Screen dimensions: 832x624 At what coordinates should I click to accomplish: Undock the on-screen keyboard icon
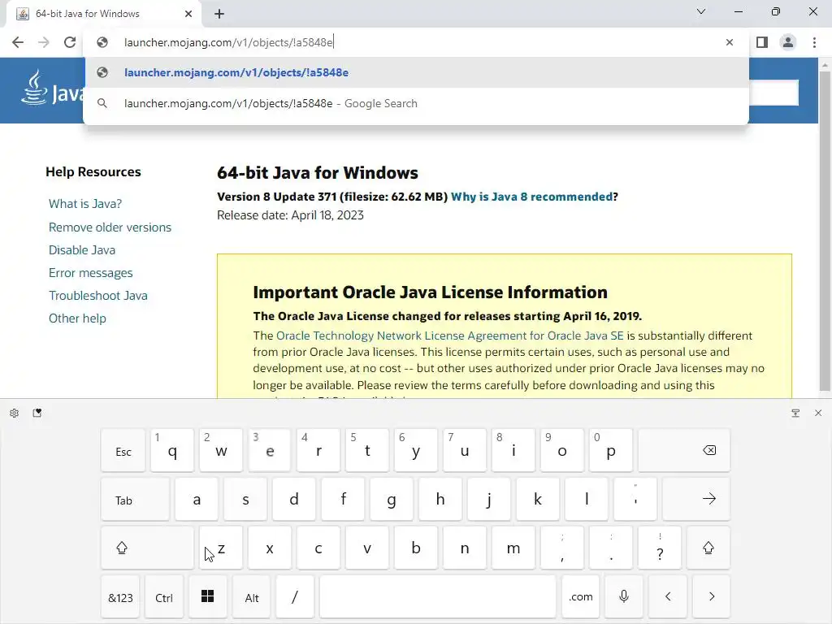pyautogui.click(x=795, y=413)
